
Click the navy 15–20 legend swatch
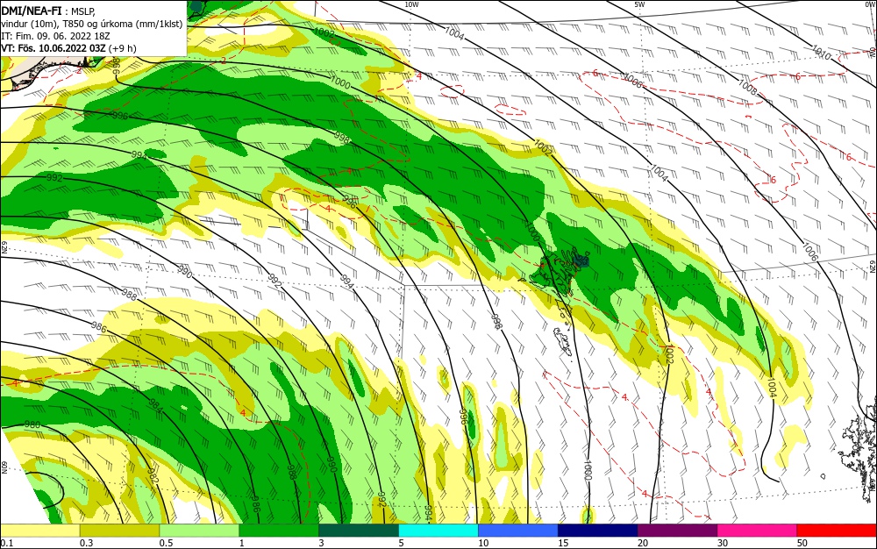tap(598, 531)
